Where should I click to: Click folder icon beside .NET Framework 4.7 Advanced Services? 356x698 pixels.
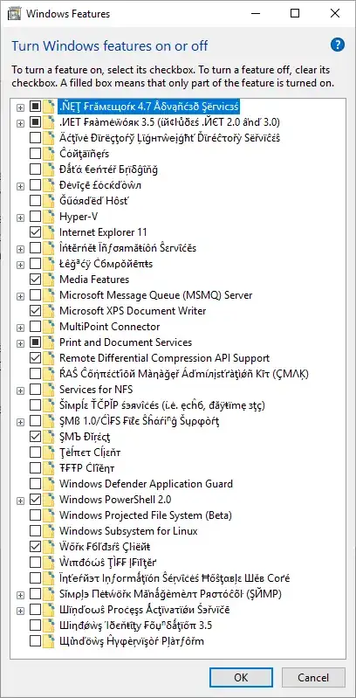point(50,107)
